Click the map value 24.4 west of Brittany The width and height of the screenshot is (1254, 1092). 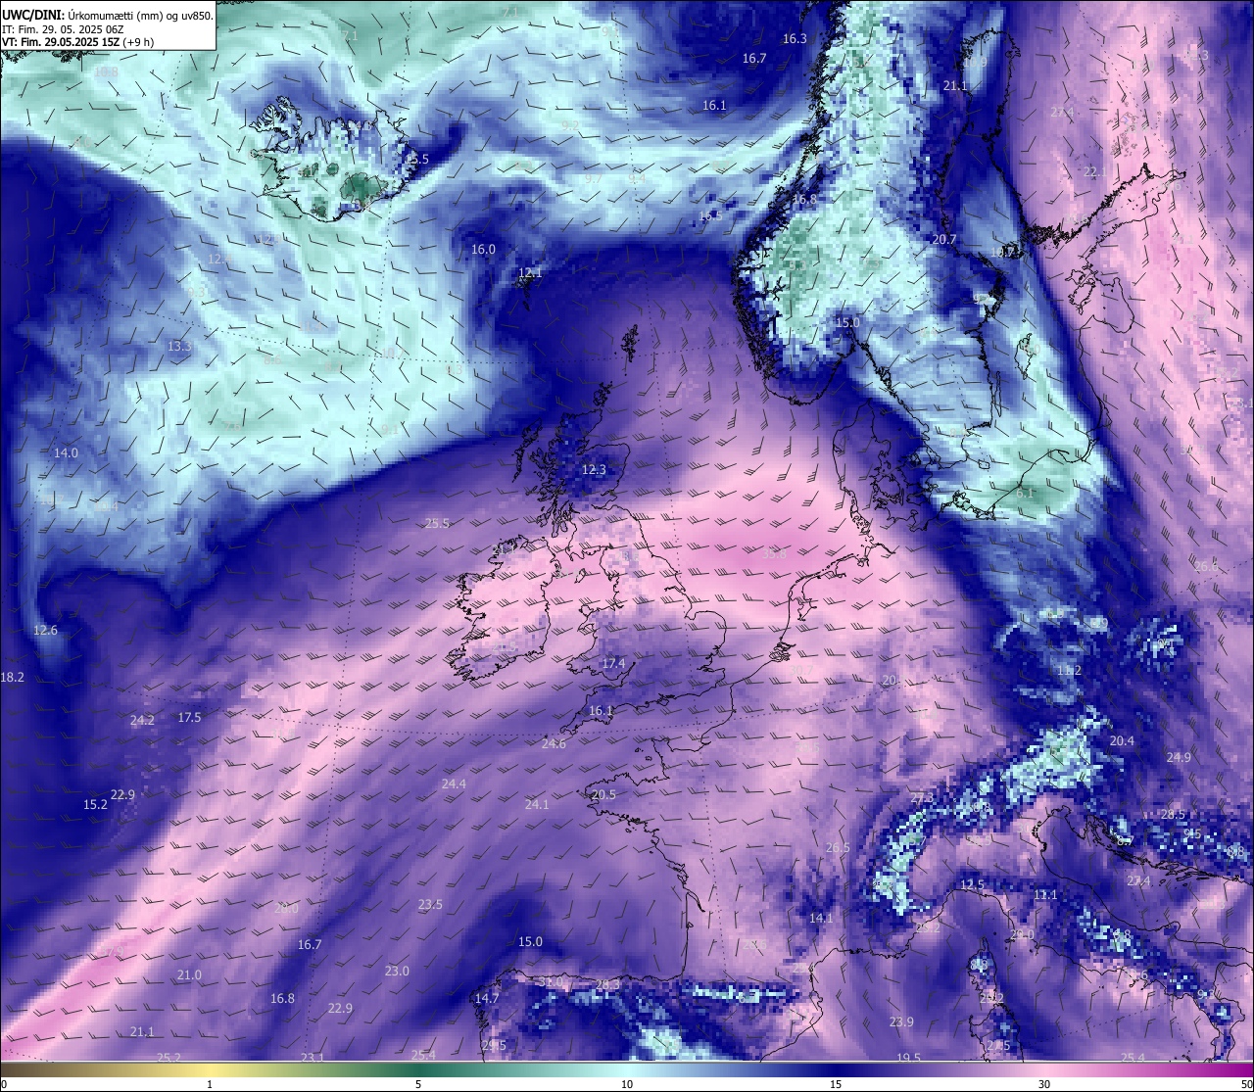pos(454,784)
